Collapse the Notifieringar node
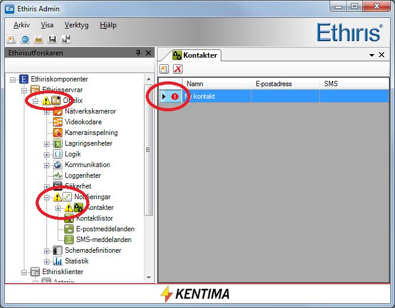This screenshot has height=308, width=395. [46, 197]
